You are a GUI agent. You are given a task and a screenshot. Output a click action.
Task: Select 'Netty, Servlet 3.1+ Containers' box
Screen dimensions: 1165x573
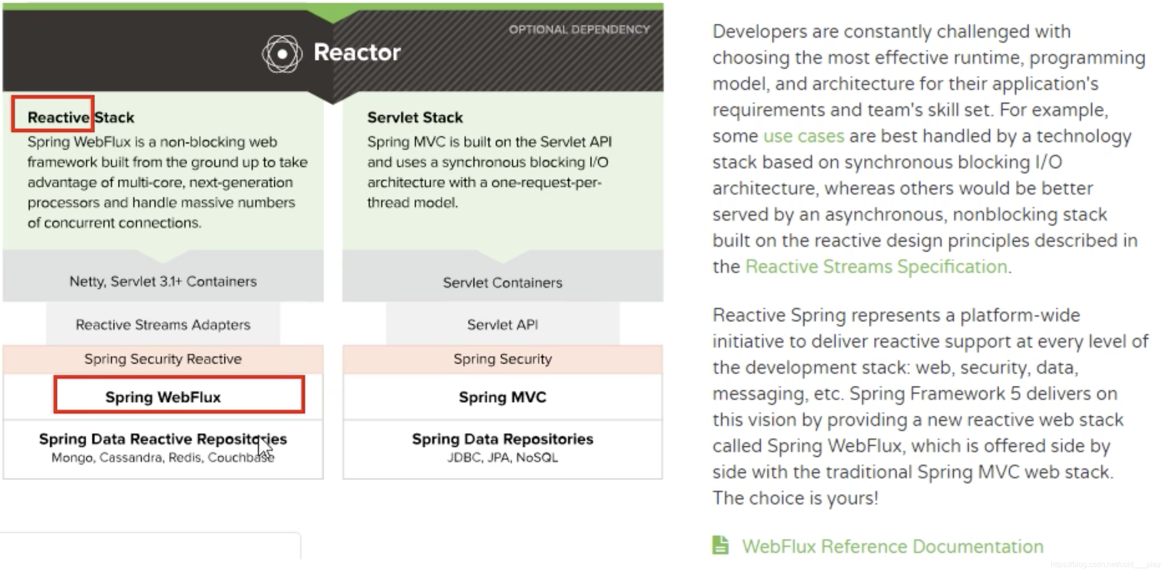pyautogui.click(x=163, y=277)
